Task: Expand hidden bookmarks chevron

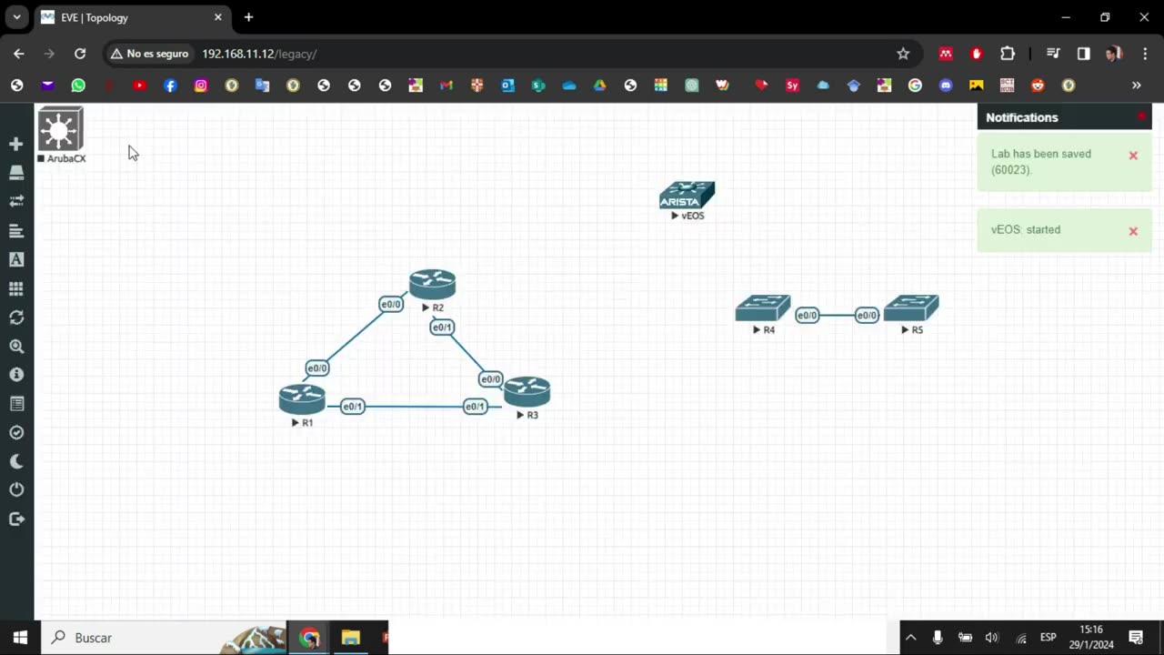Action: (1136, 86)
